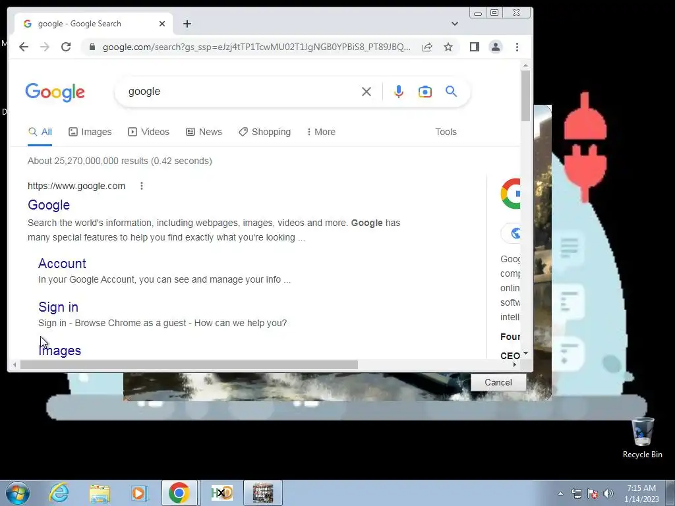The height and width of the screenshot is (506, 675).
Task: Click the Cancel button behind Chrome
Action: point(498,382)
